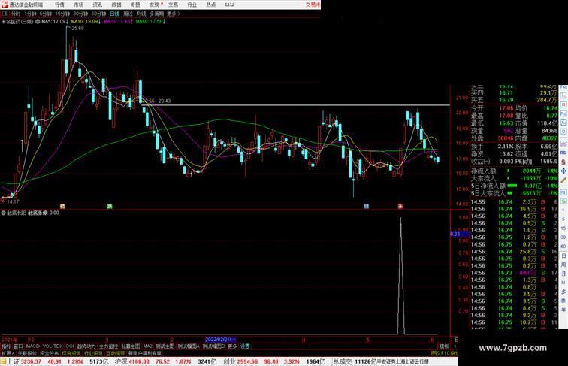Select the pencil drawing tool in sidebar
568x366 pixels.
[563, 180]
